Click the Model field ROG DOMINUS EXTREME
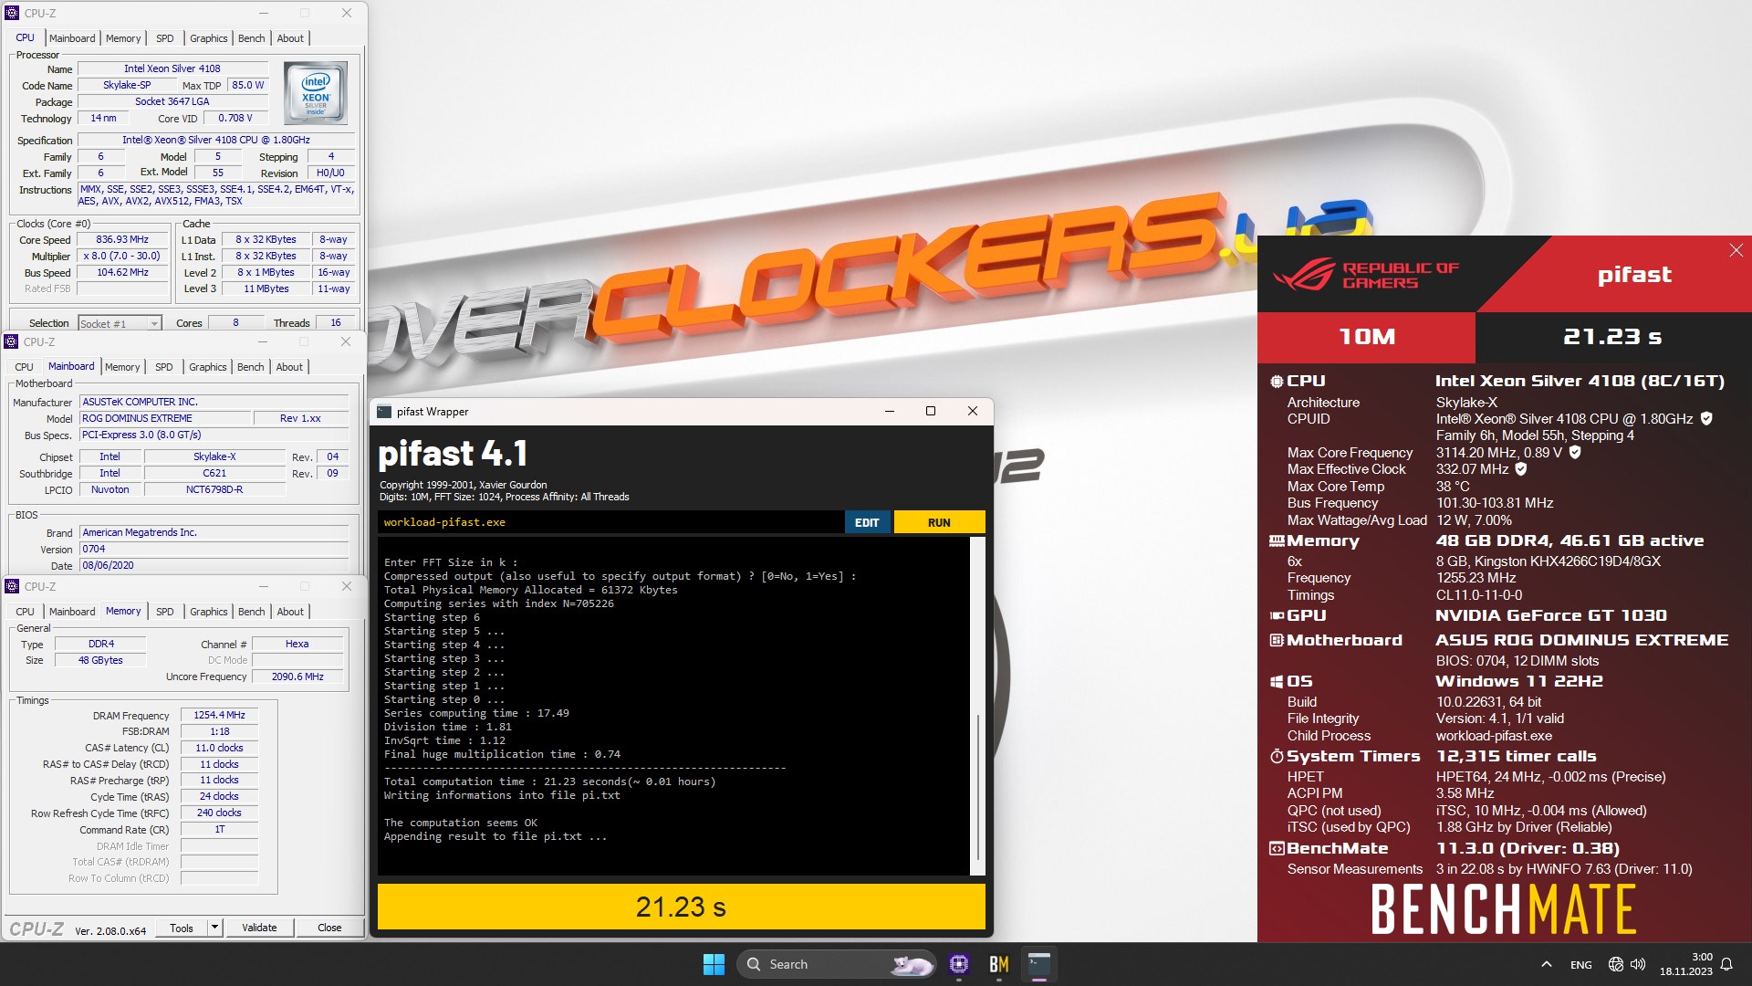 (164, 418)
